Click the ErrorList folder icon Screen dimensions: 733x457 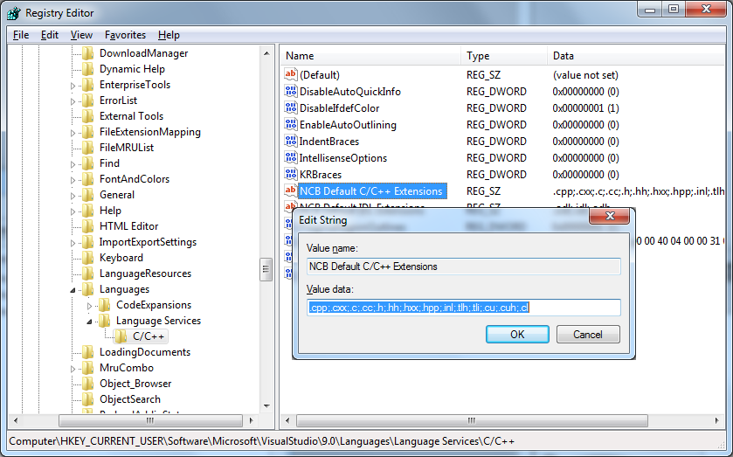point(88,100)
